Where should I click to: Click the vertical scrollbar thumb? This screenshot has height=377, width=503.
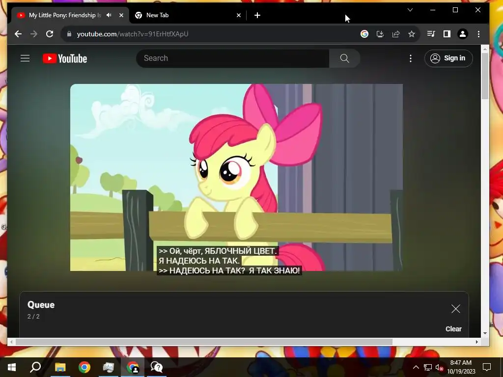click(x=485, y=76)
